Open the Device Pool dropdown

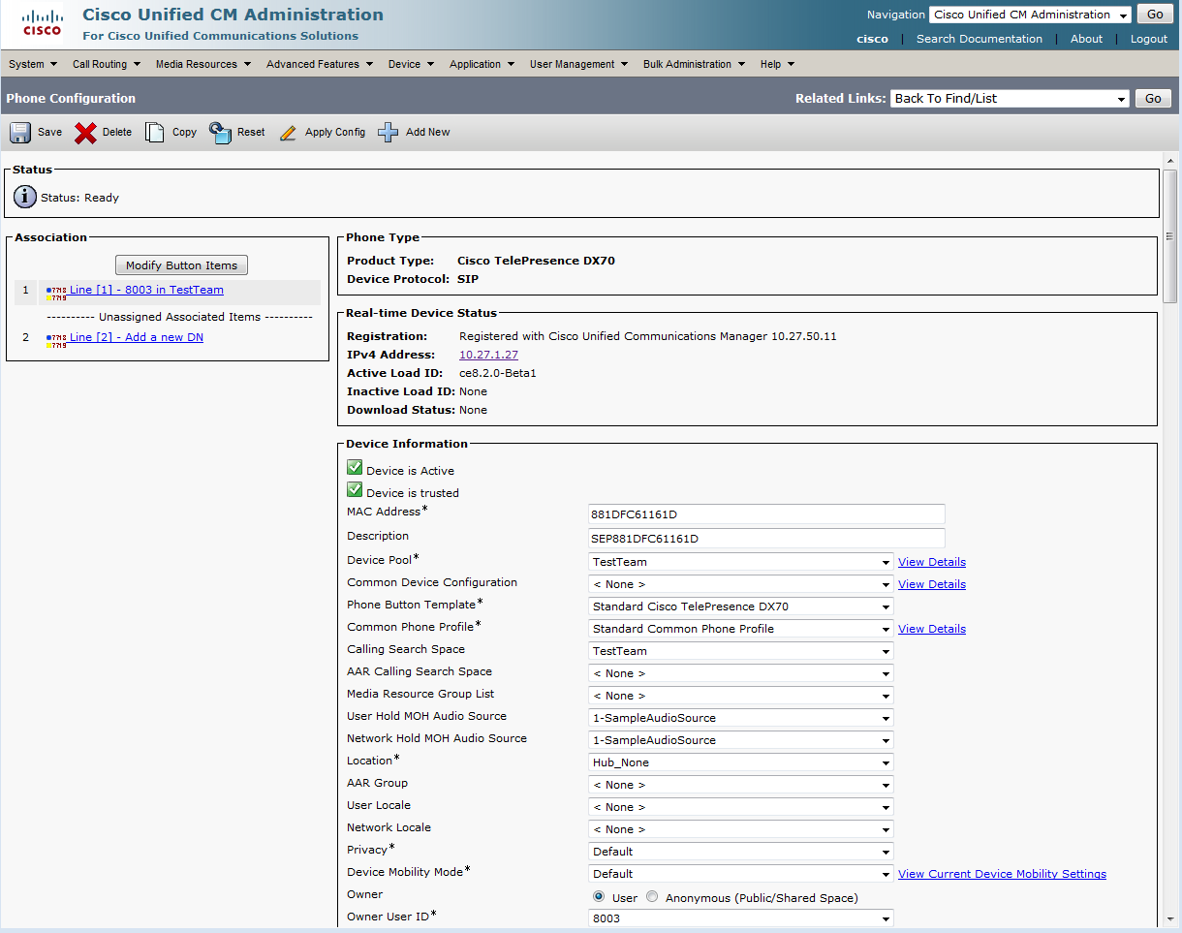tap(741, 562)
